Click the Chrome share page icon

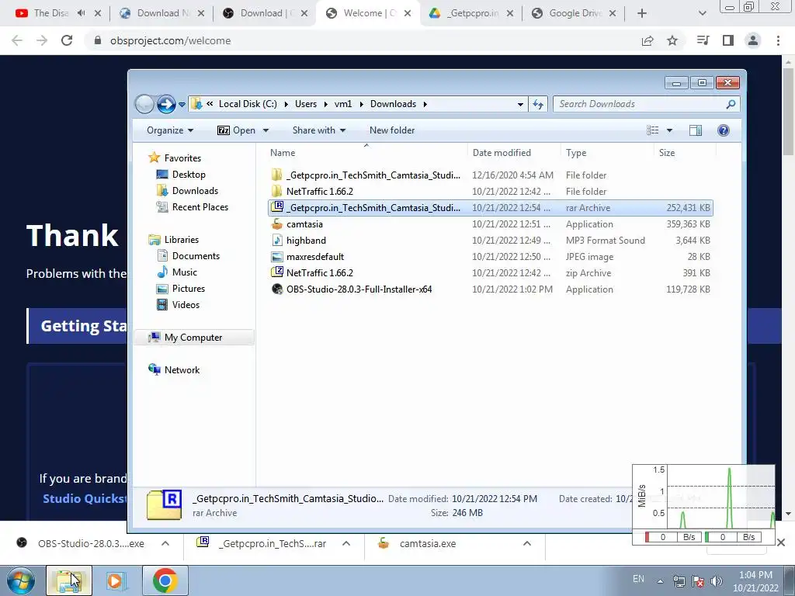pyautogui.click(x=647, y=40)
